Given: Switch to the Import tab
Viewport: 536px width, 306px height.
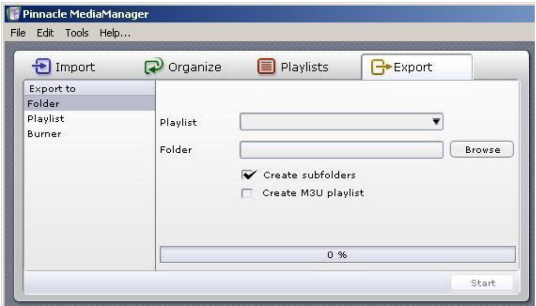Looking at the screenshot, I should pos(64,67).
